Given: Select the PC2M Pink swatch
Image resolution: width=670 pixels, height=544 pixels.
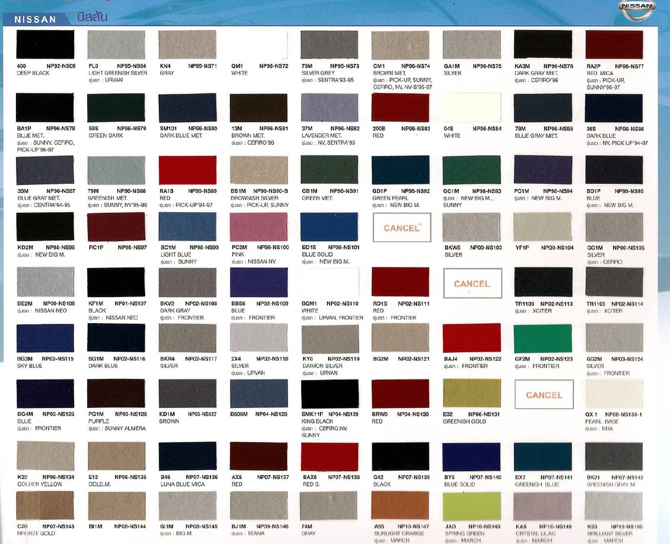Looking at the screenshot, I should (259, 226).
